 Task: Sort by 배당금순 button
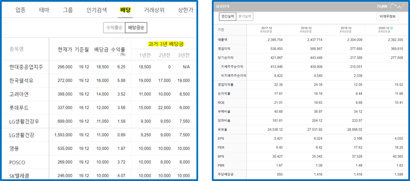click(136, 28)
